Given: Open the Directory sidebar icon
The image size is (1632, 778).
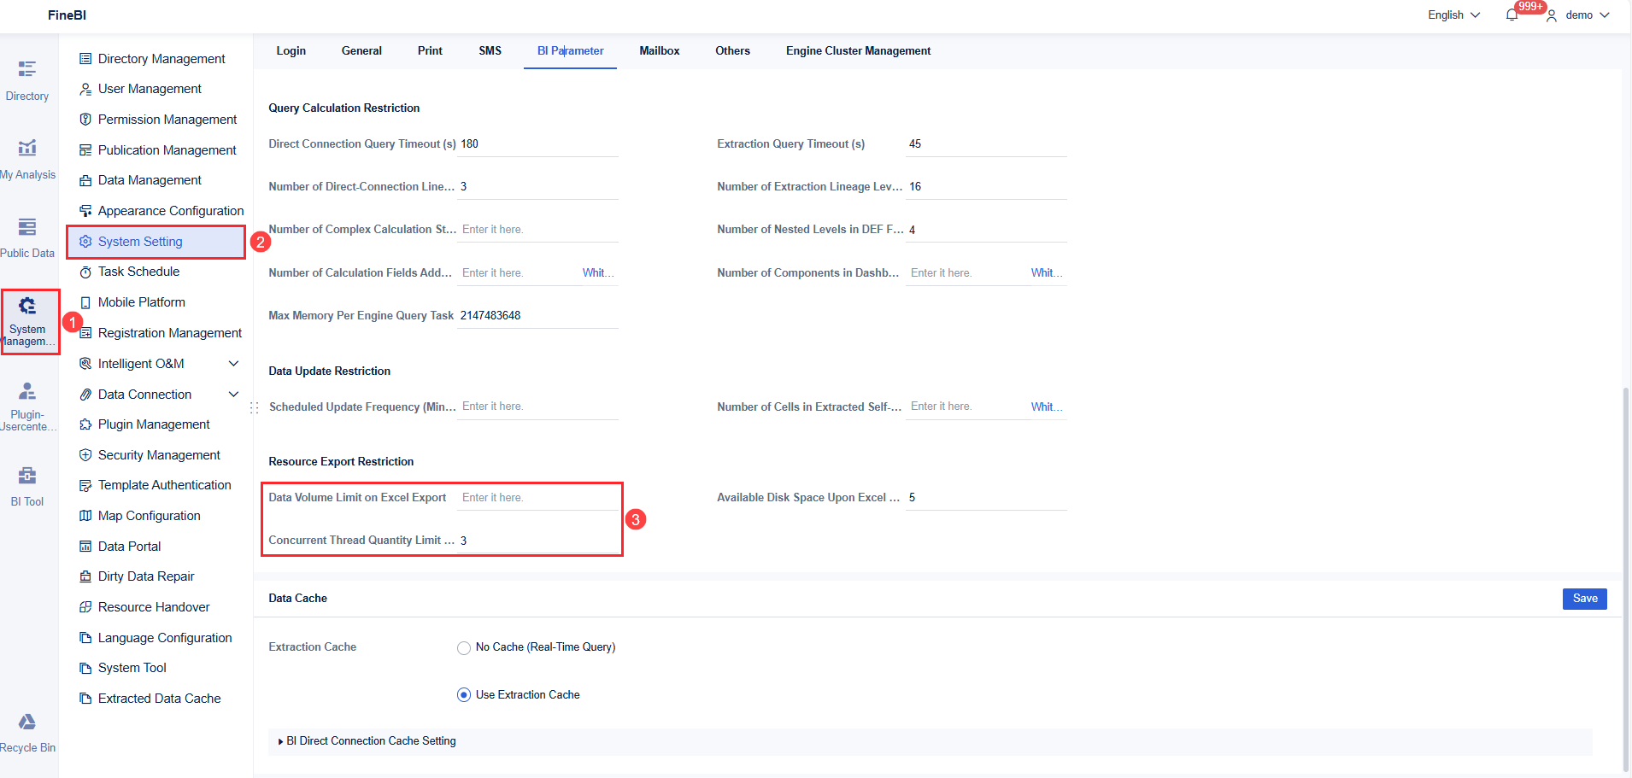Looking at the screenshot, I should tap(27, 69).
